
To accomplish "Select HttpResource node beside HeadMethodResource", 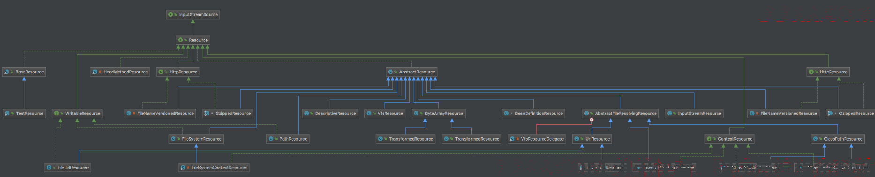I will tap(179, 72).
